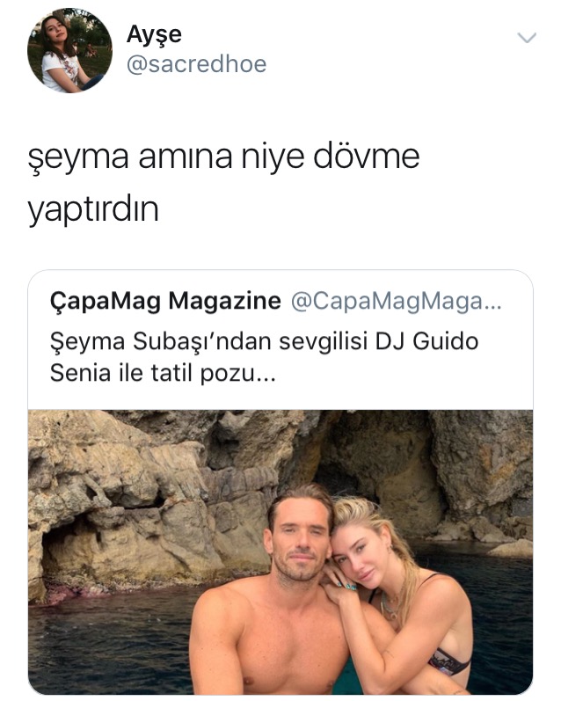Open the tweet options chevron menu
The image size is (561, 701).
(527, 38)
